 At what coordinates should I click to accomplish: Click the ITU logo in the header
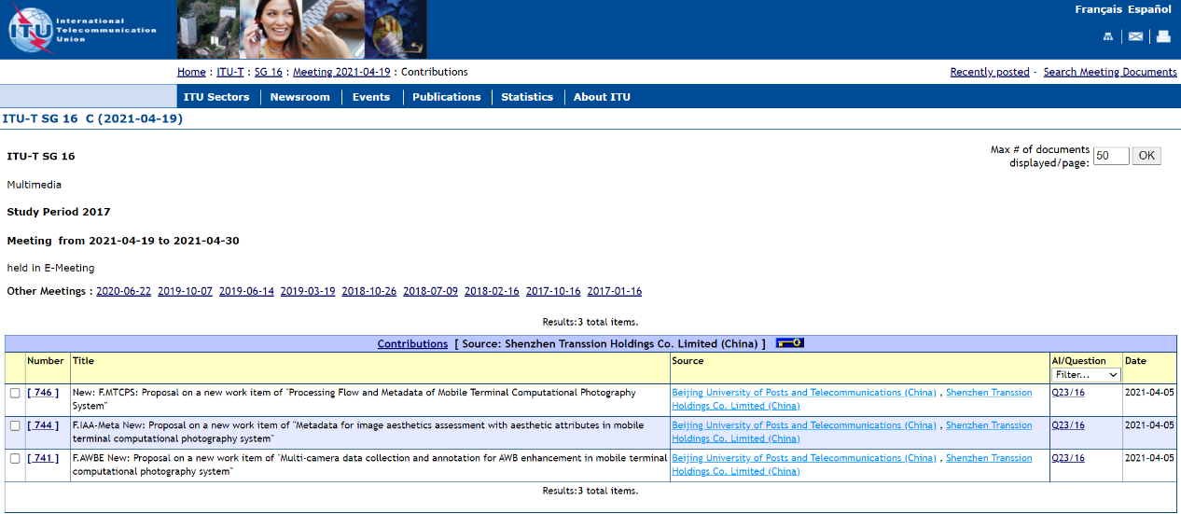click(x=81, y=30)
